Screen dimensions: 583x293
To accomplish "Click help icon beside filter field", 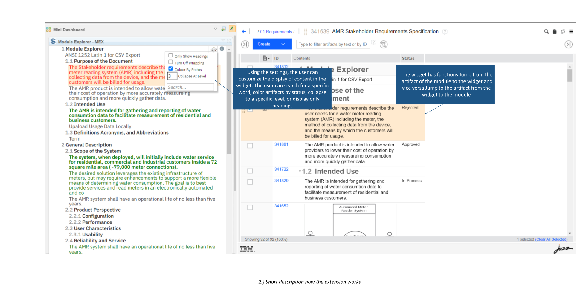I will pos(374,42).
